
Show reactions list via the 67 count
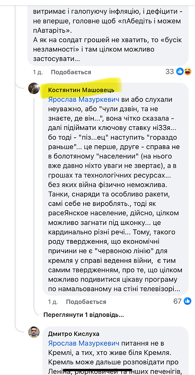click(177, 301)
